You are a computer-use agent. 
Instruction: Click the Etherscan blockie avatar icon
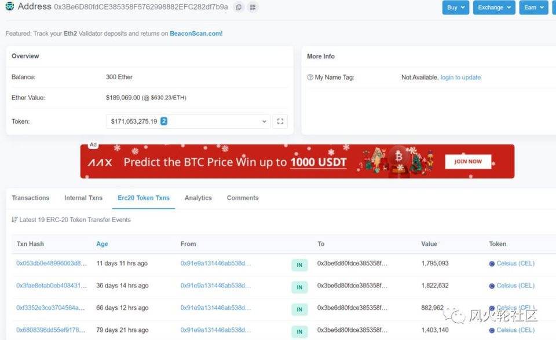[10, 6]
